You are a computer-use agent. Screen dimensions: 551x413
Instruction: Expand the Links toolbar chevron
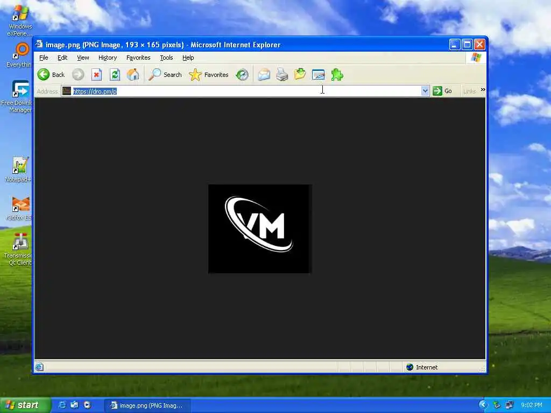(483, 90)
